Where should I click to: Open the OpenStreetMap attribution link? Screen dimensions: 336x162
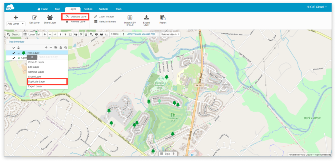coord(323,154)
